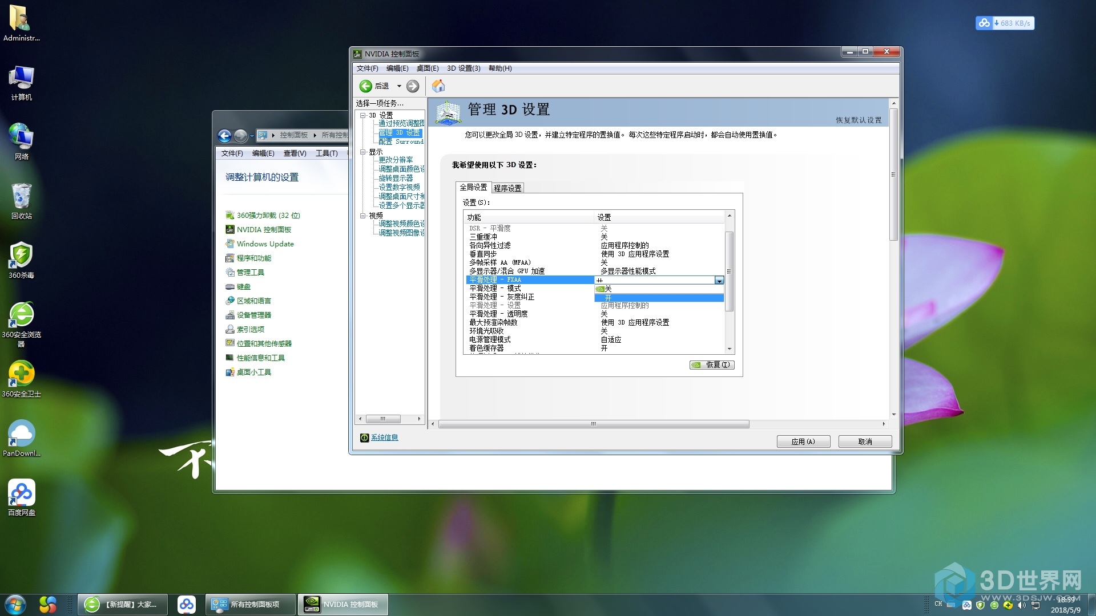The image size is (1096, 616).
Task: Click the 百度网盘 desktop icon
Action: (x=21, y=498)
